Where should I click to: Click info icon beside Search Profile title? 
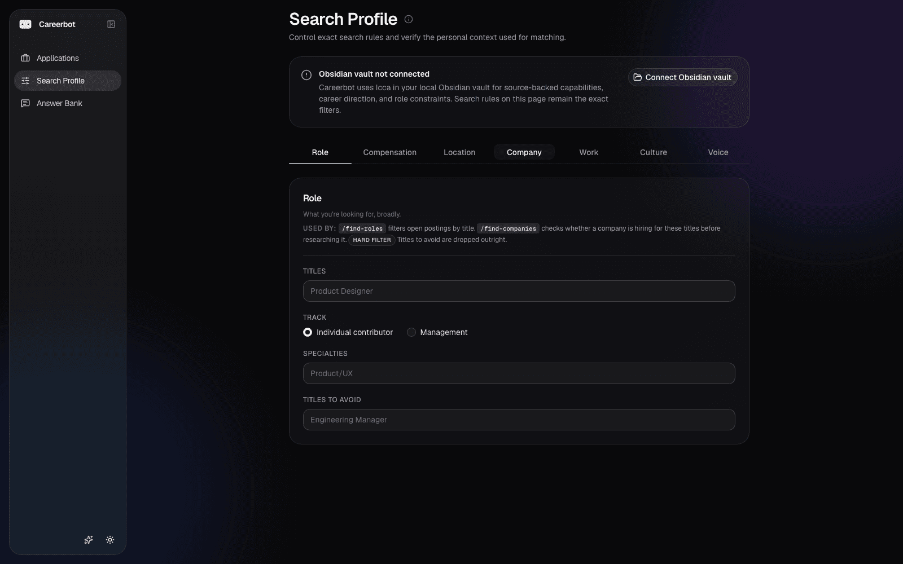coord(409,19)
